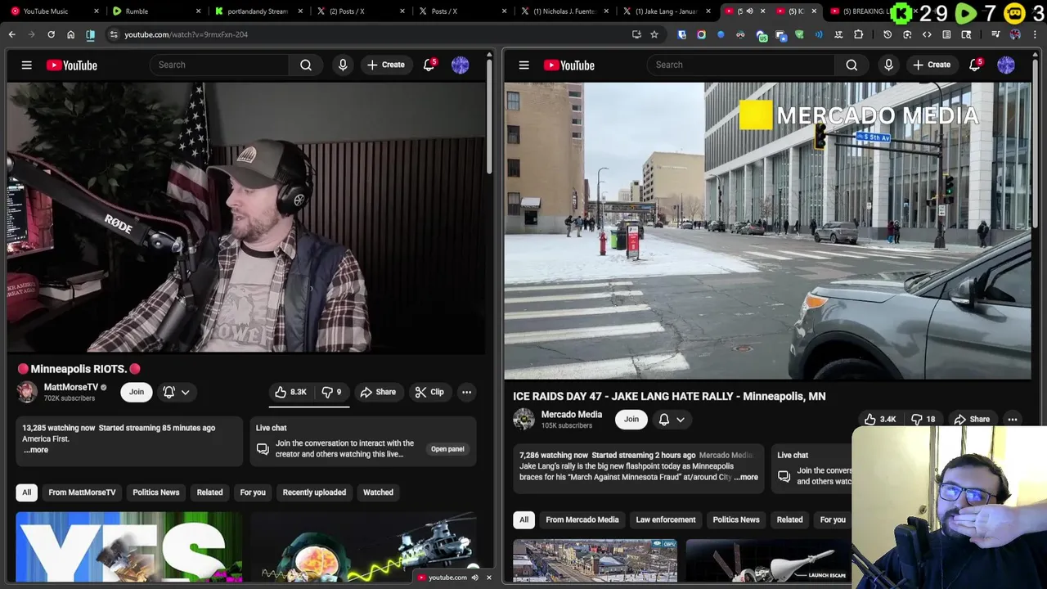Open the browser media control icon

[995, 34]
